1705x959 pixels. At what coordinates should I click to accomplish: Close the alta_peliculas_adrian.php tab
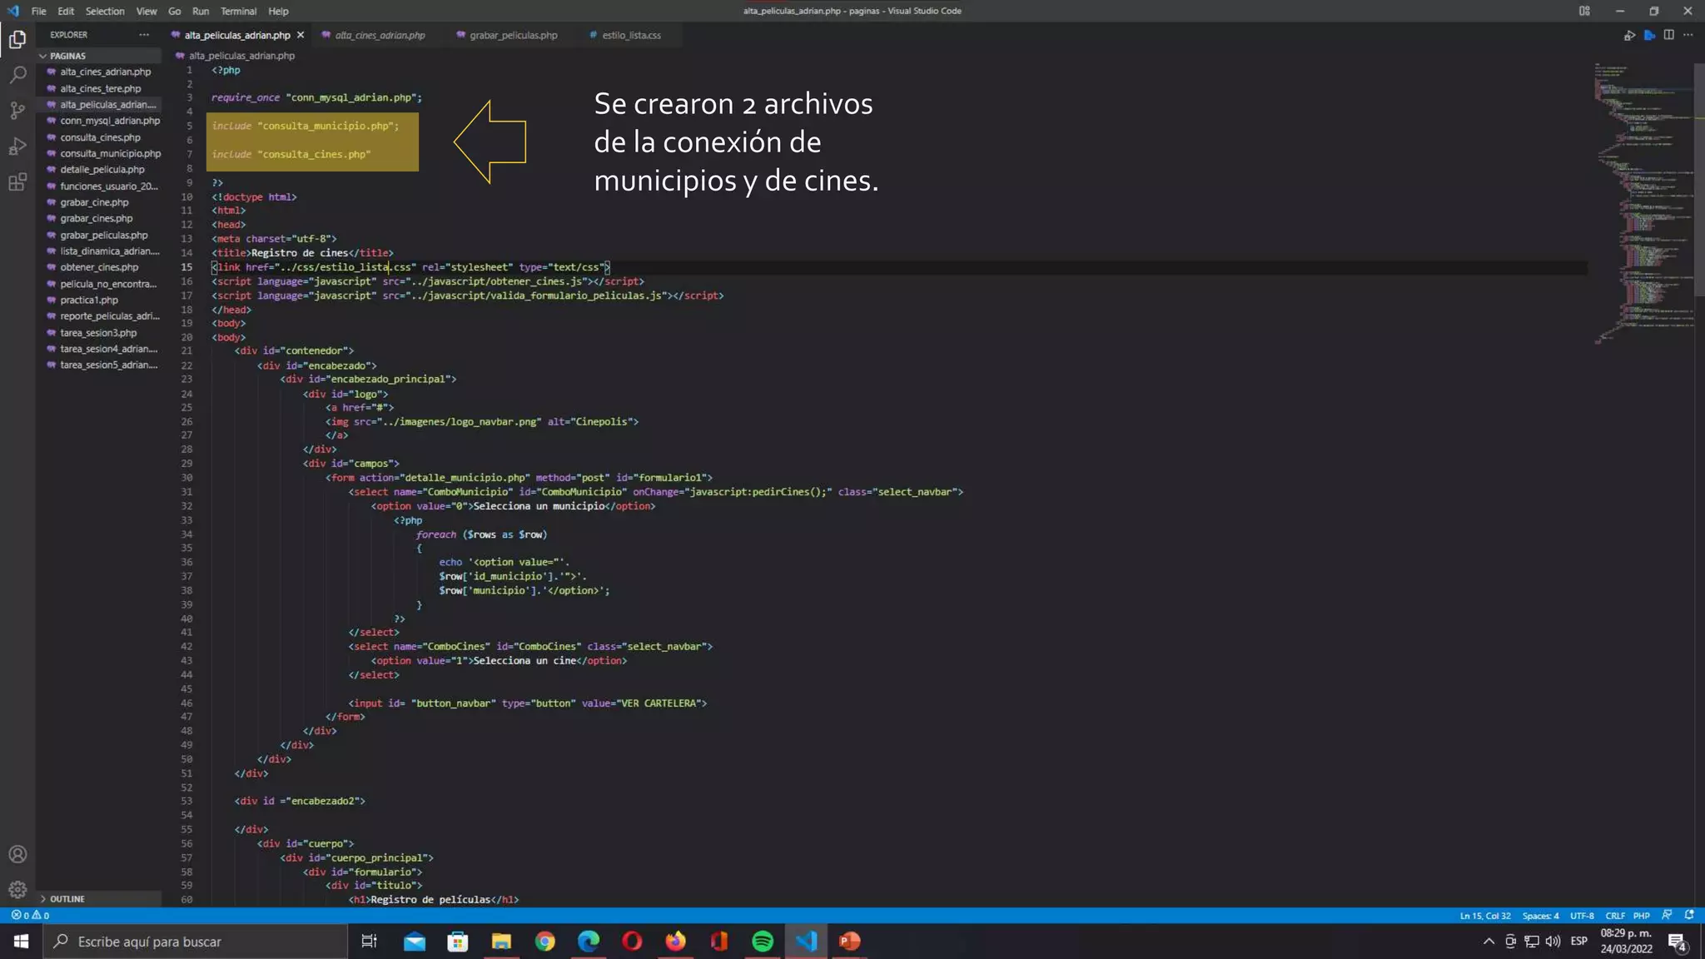click(301, 35)
